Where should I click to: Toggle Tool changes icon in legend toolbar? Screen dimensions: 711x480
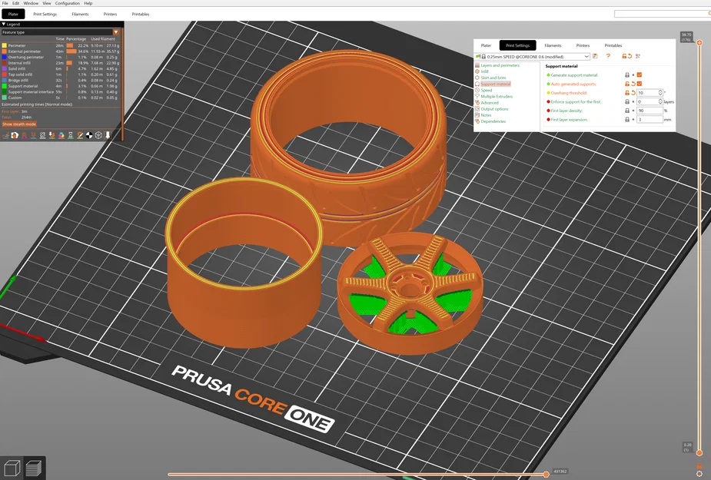click(52, 135)
